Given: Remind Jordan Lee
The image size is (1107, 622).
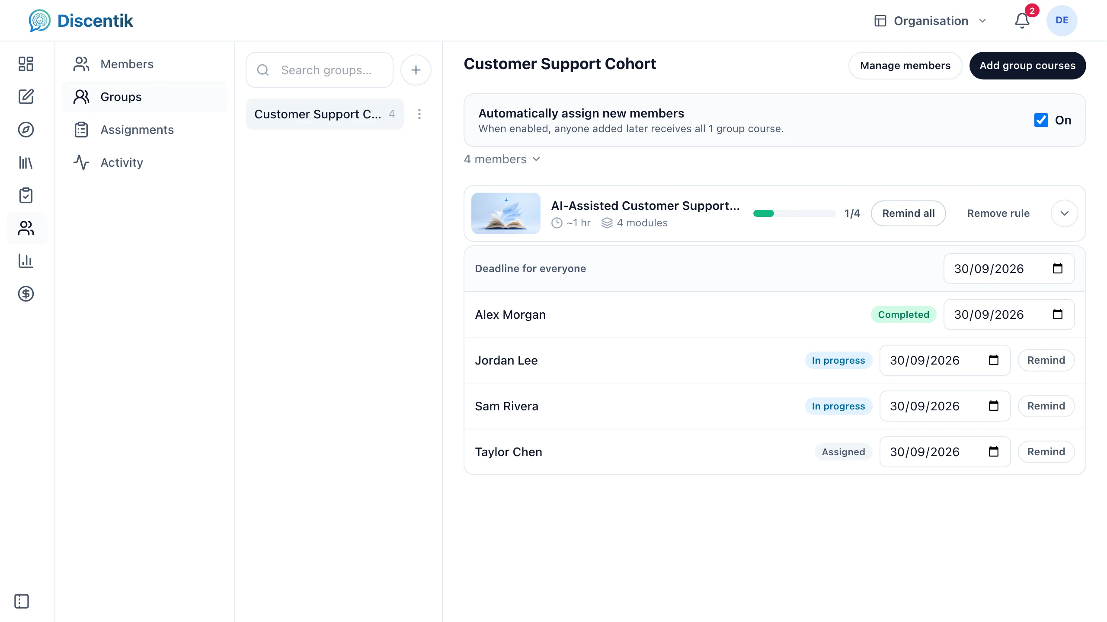Looking at the screenshot, I should (1046, 360).
